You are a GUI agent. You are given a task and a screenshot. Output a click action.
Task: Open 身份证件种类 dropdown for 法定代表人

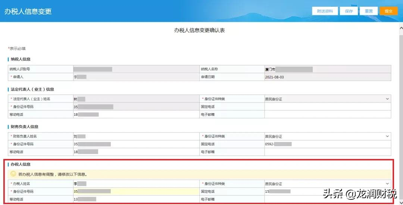(328, 99)
